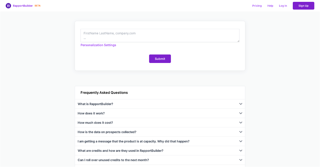This screenshot has width=320, height=167.
Task: Click the RapportBuilder brand name text
Action: [x=23, y=6]
